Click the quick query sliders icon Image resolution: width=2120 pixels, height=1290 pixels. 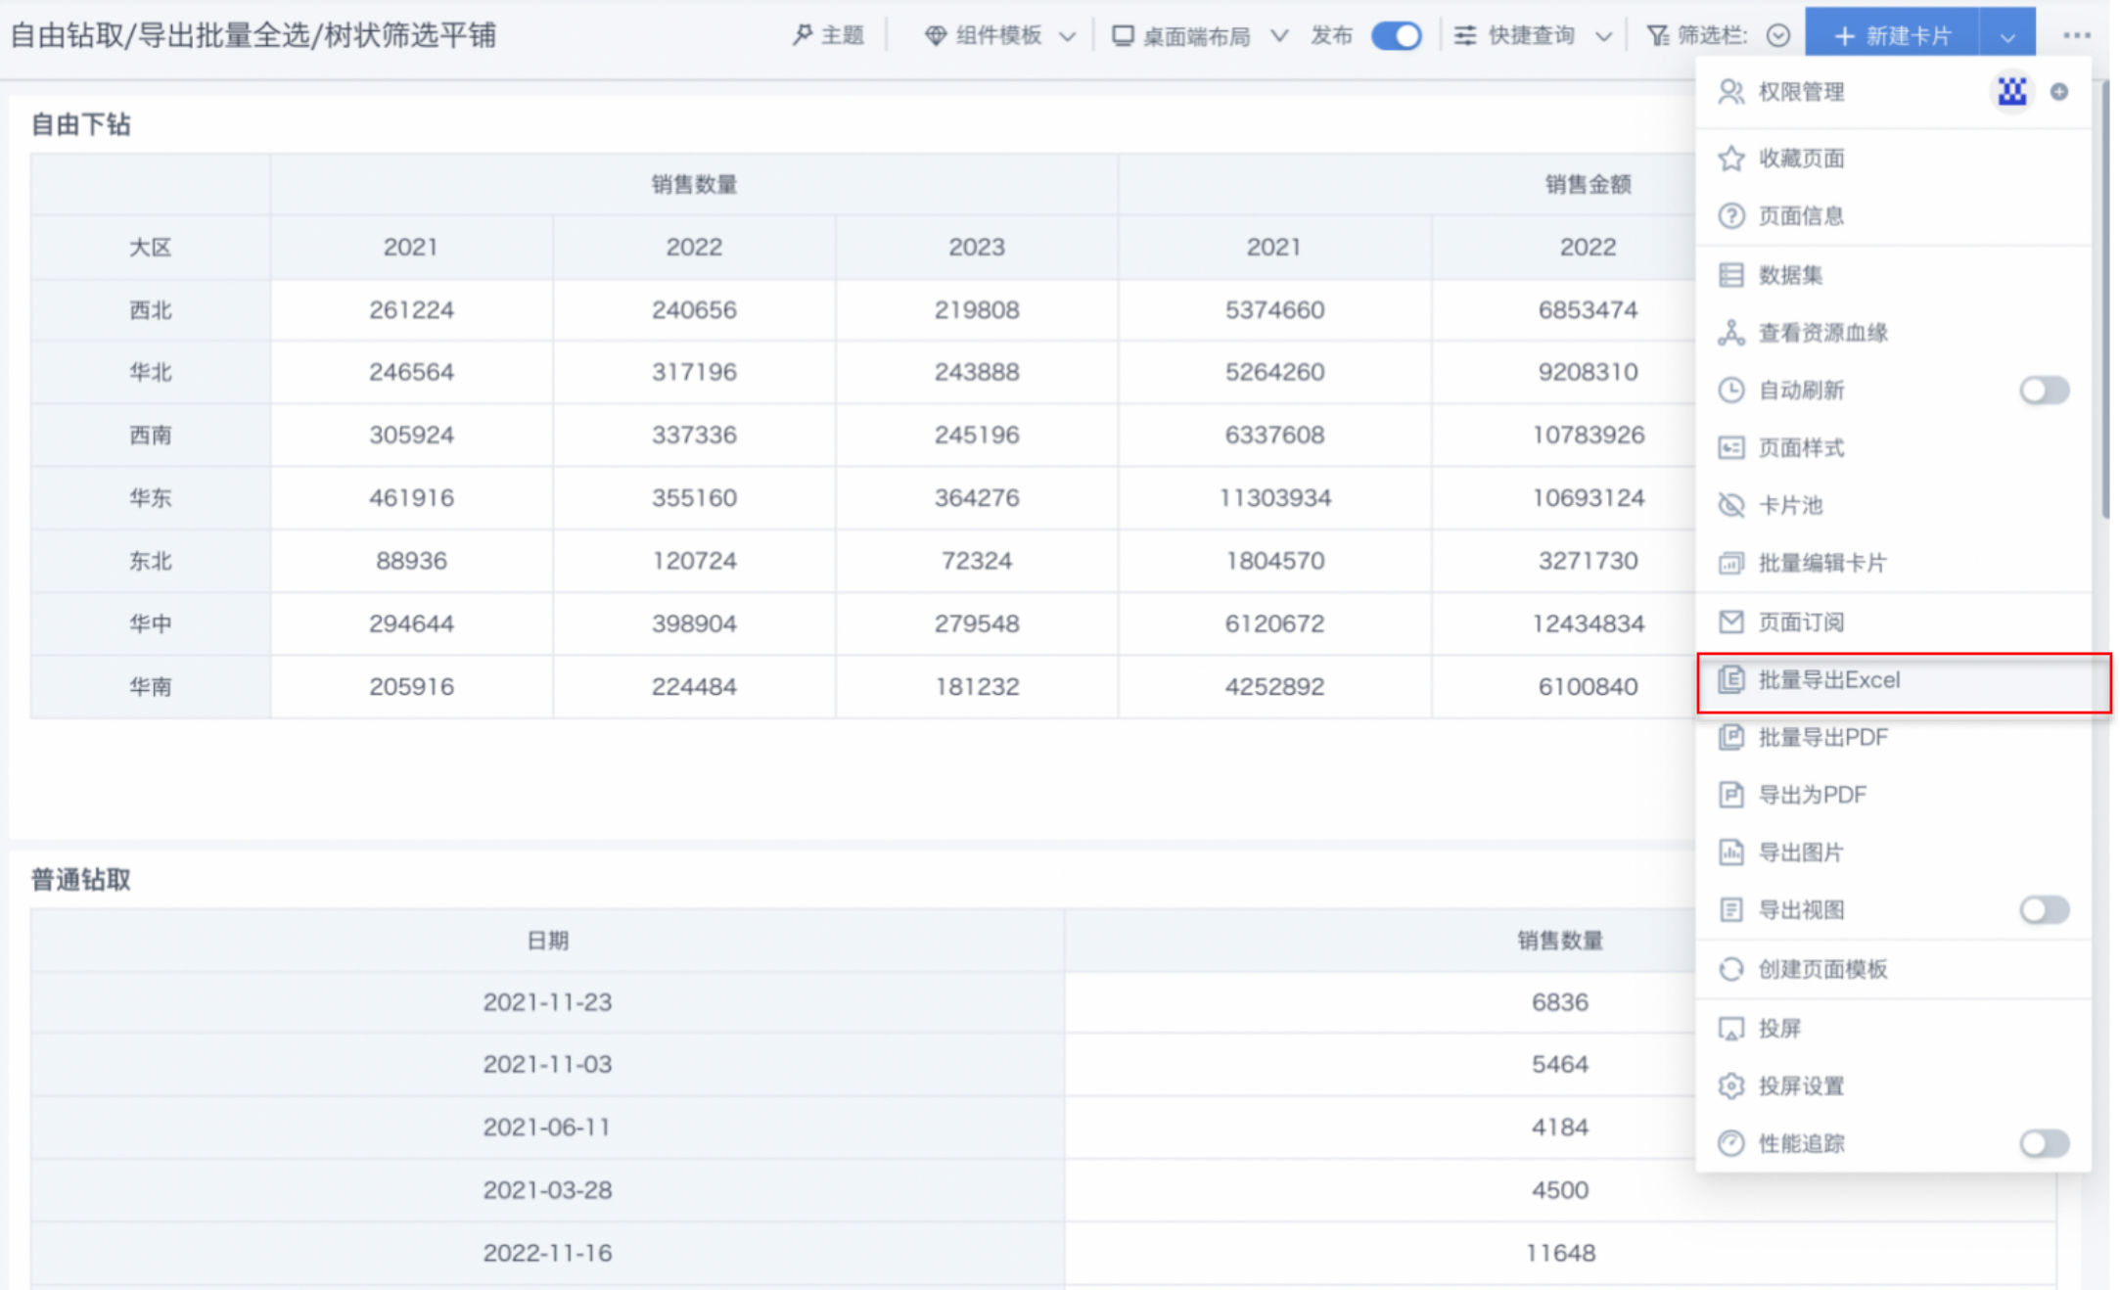click(1465, 36)
